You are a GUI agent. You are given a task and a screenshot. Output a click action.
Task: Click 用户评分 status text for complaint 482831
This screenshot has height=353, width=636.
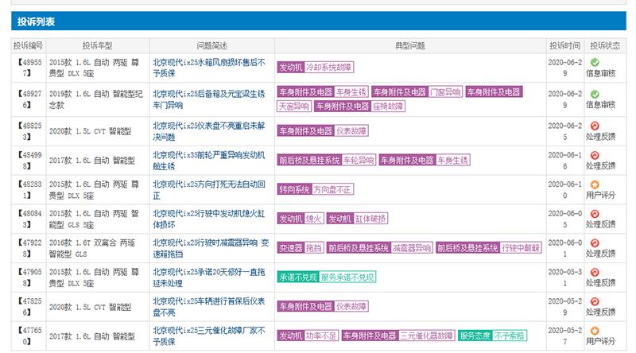600,195
